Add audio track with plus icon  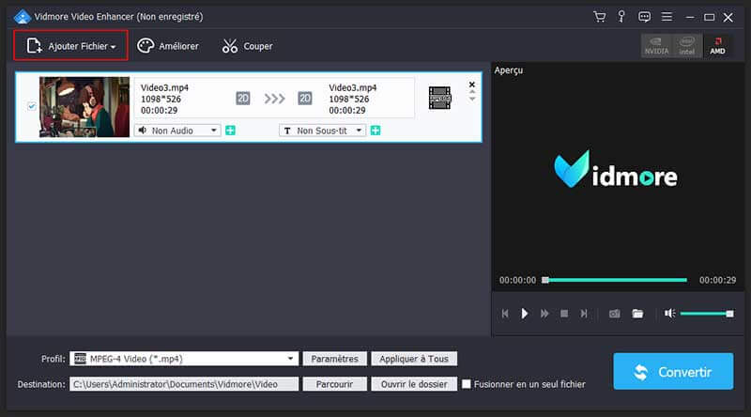[230, 131]
